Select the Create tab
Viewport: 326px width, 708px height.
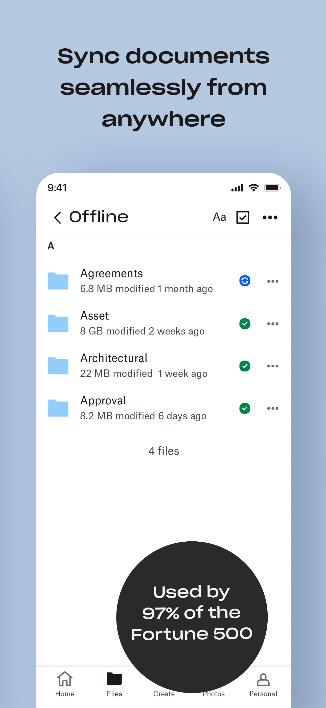pyautogui.click(x=164, y=694)
